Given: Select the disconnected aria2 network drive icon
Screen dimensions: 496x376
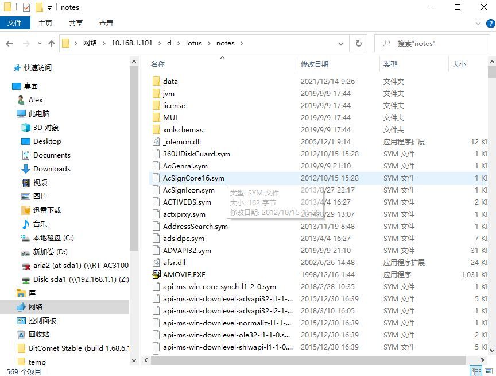Looking at the screenshot, I should 26,266.
